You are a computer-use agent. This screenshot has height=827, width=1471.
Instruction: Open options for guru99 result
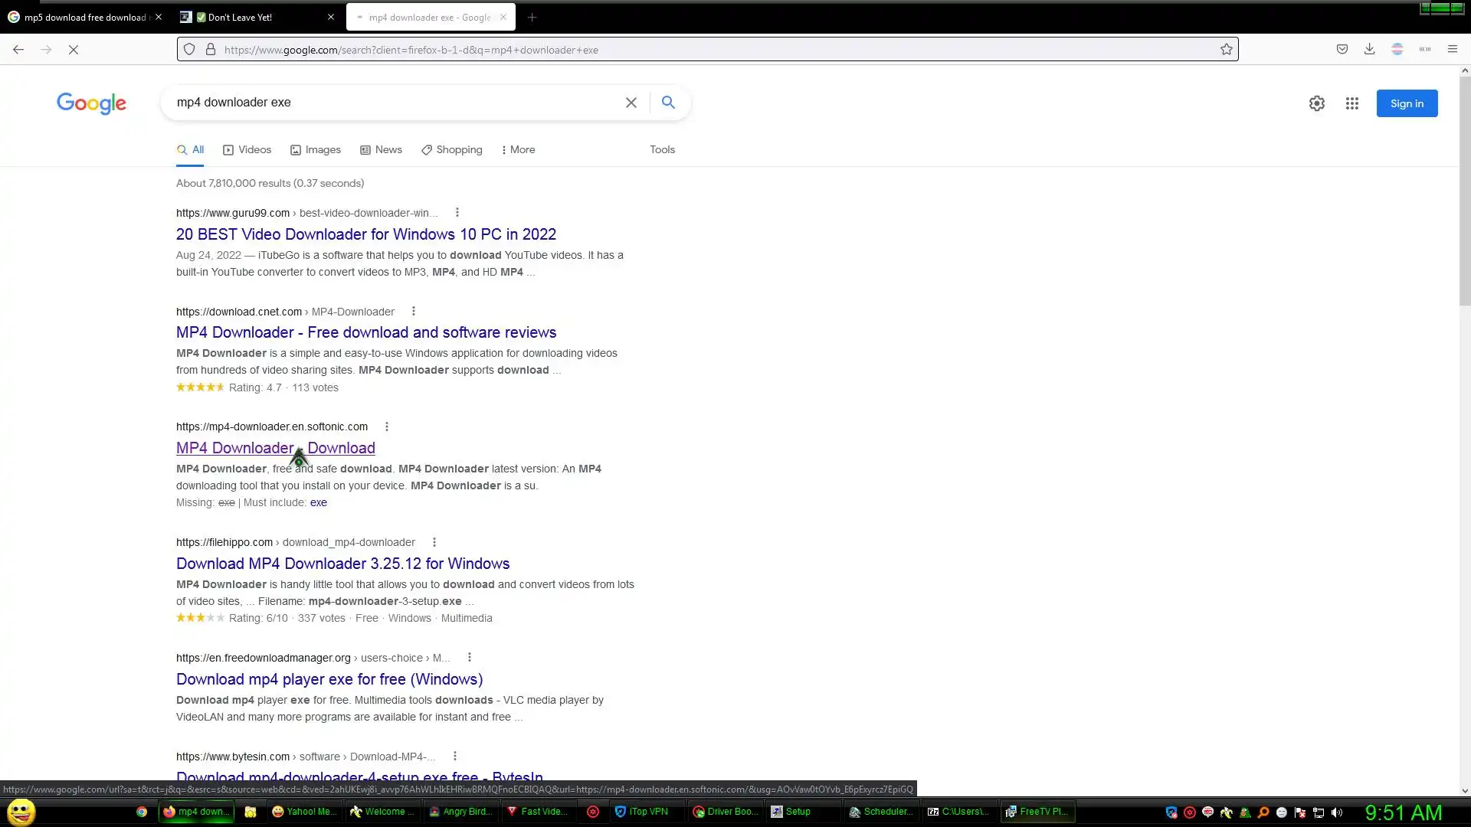point(457,213)
